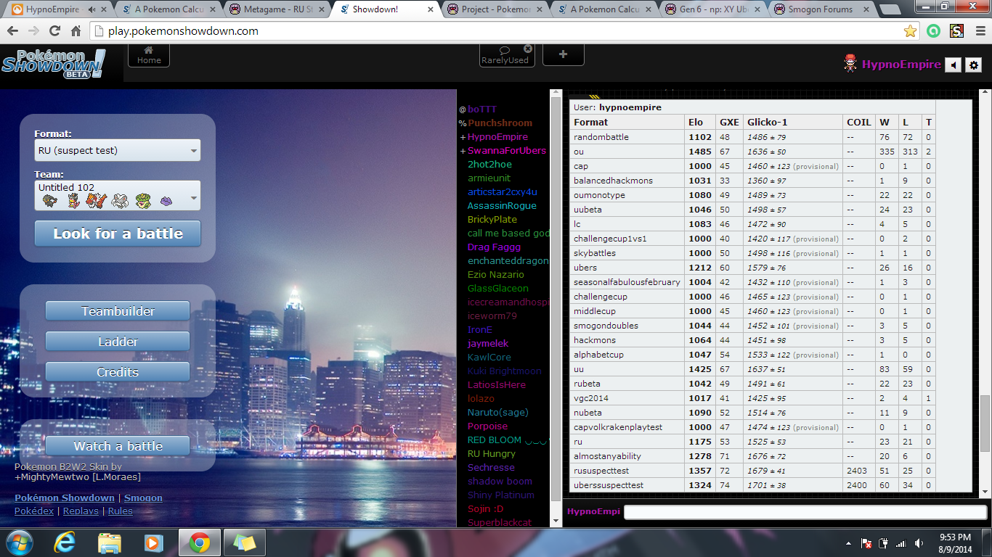Click user Shiny Platinum in the list
992x557 pixels.
[x=500, y=495]
